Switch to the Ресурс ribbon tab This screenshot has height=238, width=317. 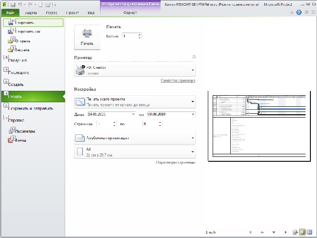[52, 13]
